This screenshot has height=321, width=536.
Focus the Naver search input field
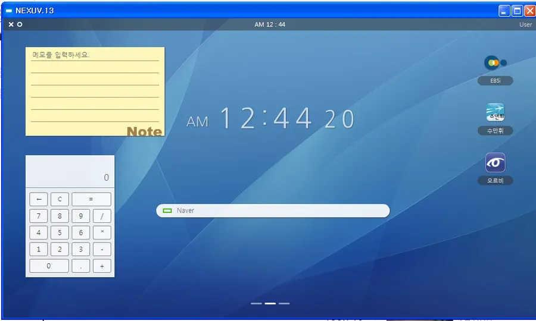273,210
